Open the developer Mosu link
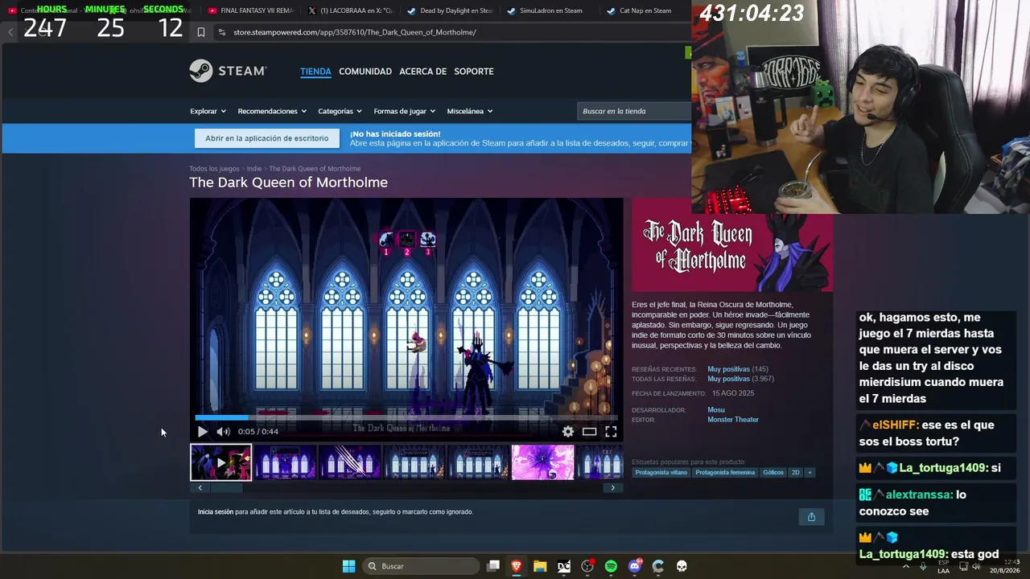The image size is (1030, 579). (x=716, y=410)
